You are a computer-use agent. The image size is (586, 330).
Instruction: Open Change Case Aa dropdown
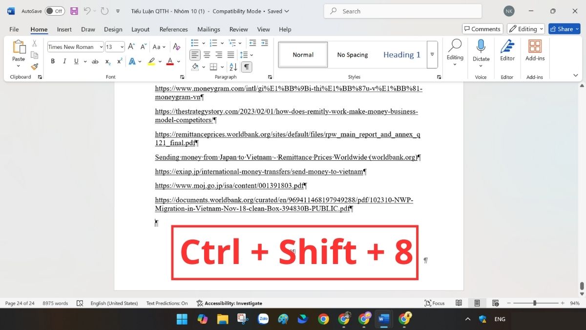159,47
